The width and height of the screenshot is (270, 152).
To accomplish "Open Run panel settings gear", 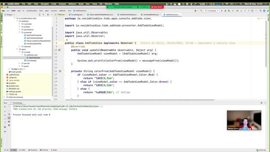I will (x=262, y=103).
